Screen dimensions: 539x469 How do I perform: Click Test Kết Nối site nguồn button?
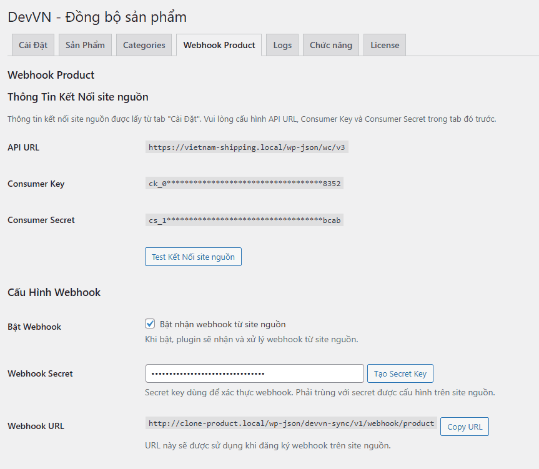tap(193, 257)
